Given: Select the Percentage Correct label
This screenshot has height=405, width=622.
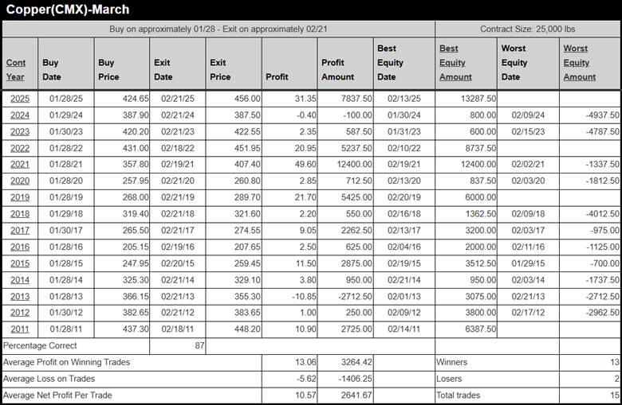Looking at the screenshot, I should pos(40,345).
